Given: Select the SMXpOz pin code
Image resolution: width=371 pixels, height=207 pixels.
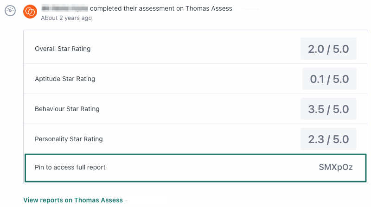Looking at the screenshot, I should pyautogui.click(x=336, y=167).
